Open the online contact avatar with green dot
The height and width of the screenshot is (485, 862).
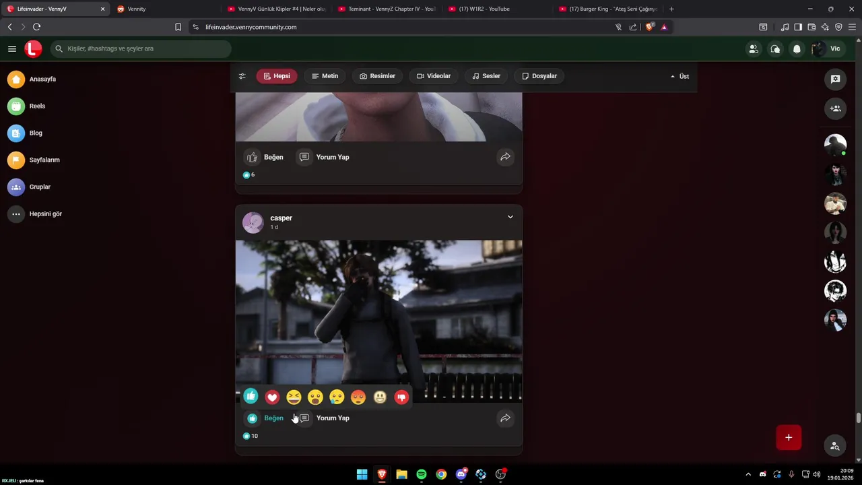pos(835,145)
